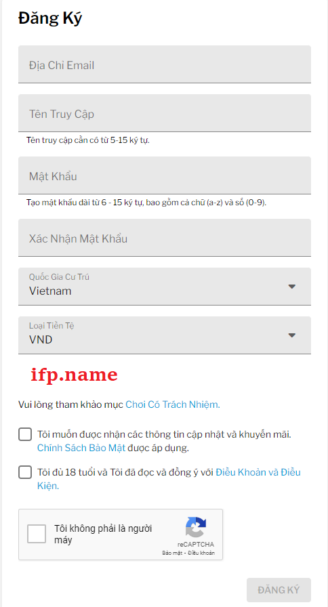Click the Đăng Ký page heading
This screenshot has width=328, height=607.
[50, 18]
